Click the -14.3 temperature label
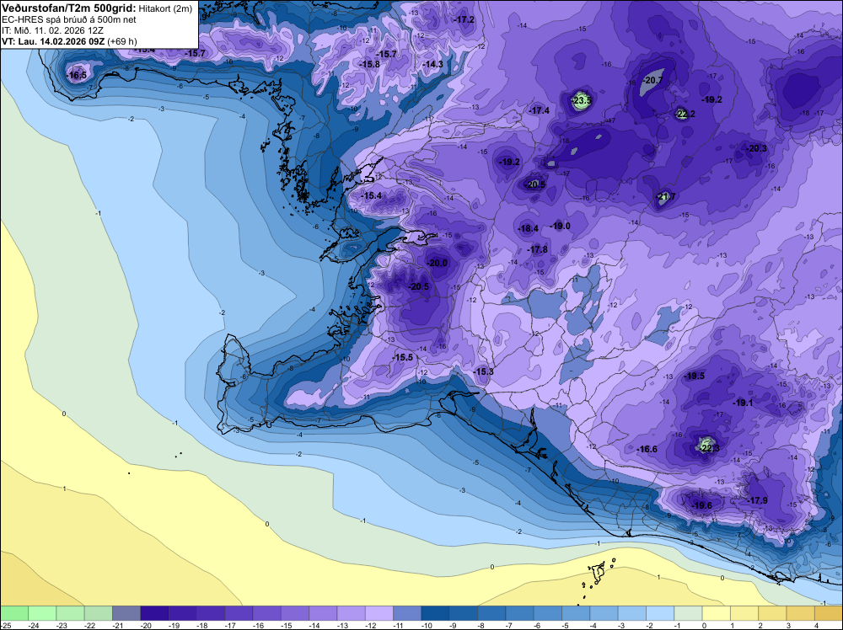The width and height of the screenshot is (843, 630). click(x=432, y=65)
